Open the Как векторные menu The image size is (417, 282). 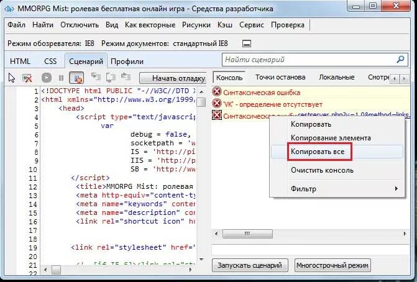[150, 25]
